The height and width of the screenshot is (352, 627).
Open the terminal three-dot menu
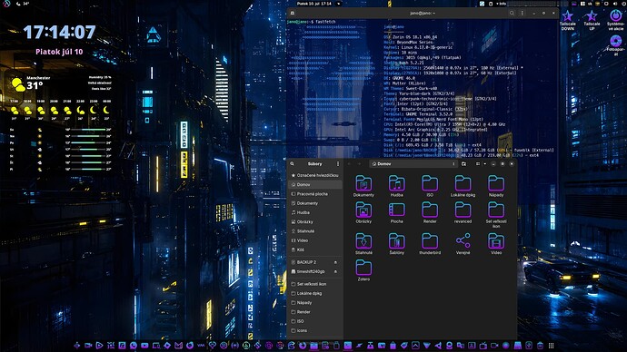click(522, 13)
